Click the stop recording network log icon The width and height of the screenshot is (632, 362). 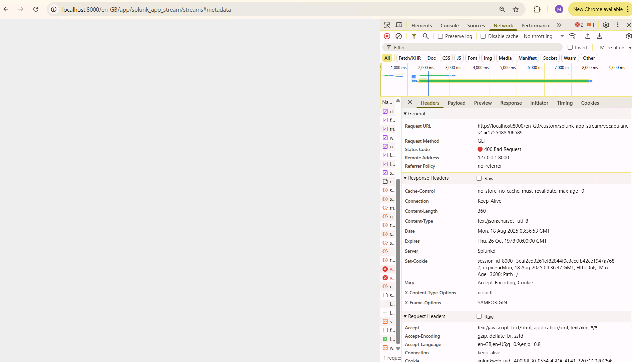tap(387, 36)
